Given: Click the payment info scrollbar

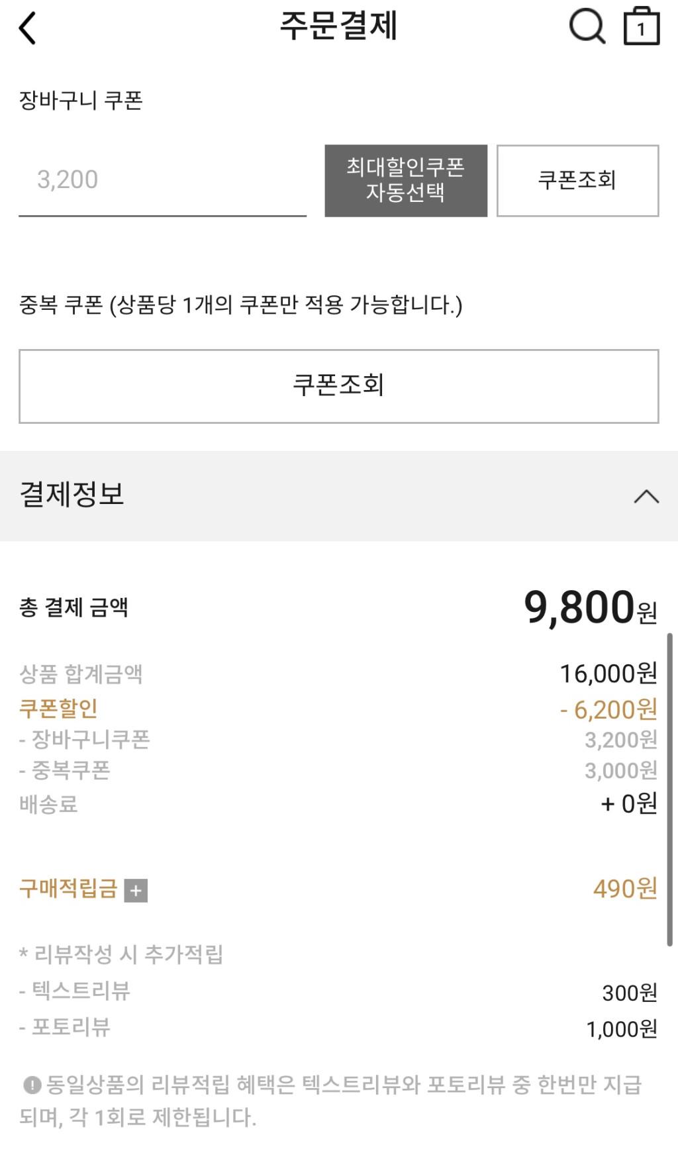Looking at the screenshot, I should coord(669,789).
